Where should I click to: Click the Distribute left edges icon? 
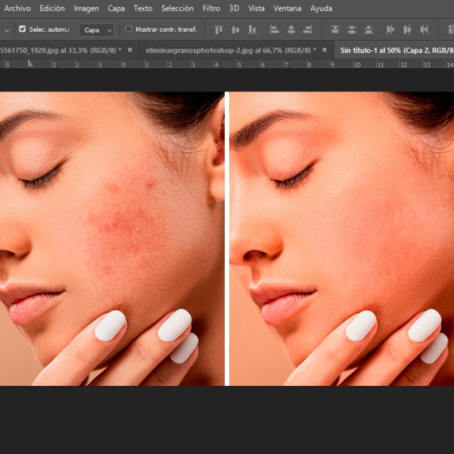(x=390, y=30)
